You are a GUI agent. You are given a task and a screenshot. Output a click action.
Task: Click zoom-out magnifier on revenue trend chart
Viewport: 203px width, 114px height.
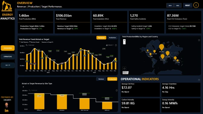(27, 45)
